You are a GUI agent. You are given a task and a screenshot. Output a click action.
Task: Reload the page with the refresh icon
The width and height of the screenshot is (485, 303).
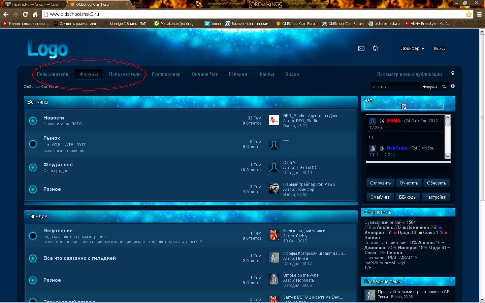click(25, 14)
